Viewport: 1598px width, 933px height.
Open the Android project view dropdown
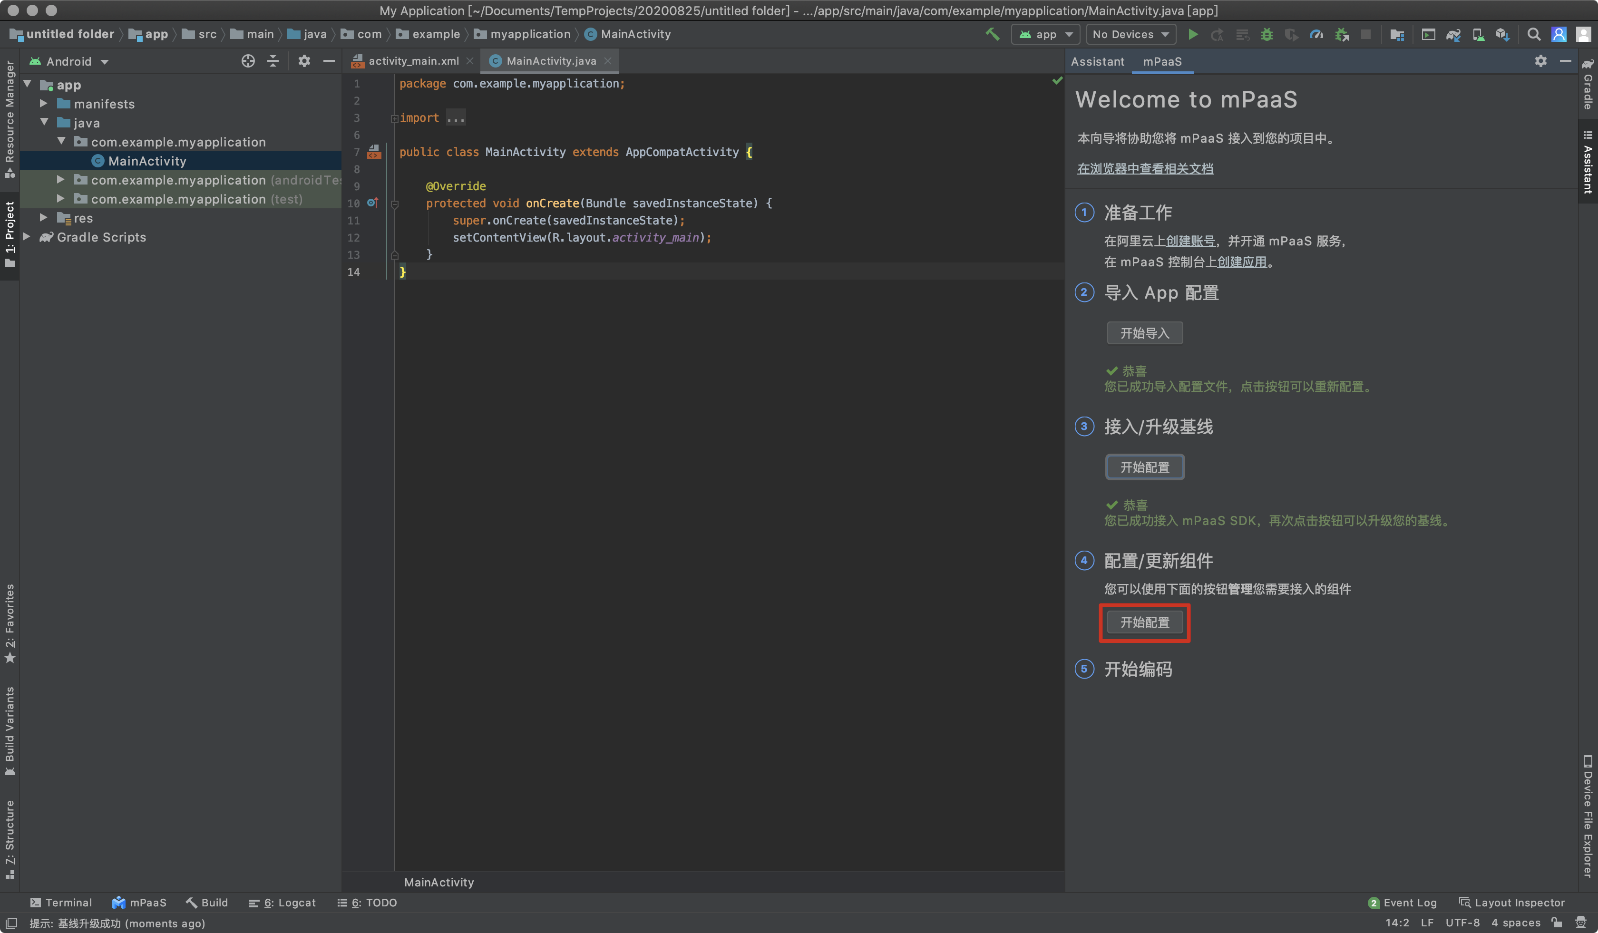pyautogui.click(x=69, y=61)
